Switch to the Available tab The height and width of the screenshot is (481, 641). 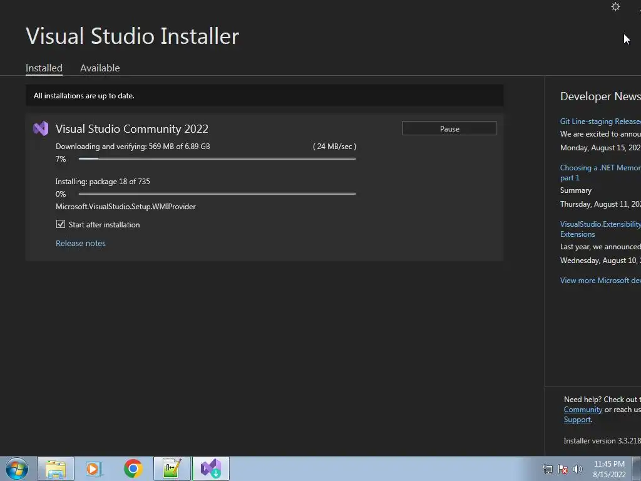[100, 68]
